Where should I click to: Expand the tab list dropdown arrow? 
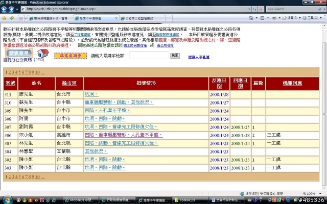click(26, 18)
